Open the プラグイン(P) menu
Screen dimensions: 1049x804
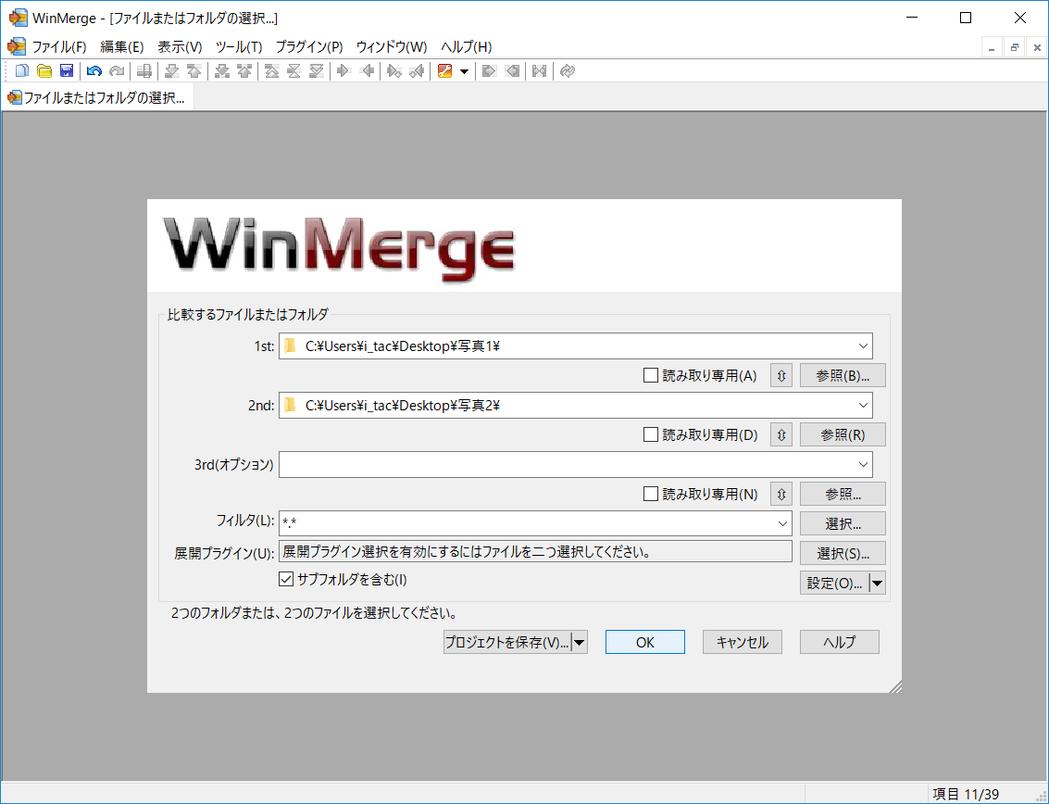[308, 46]
